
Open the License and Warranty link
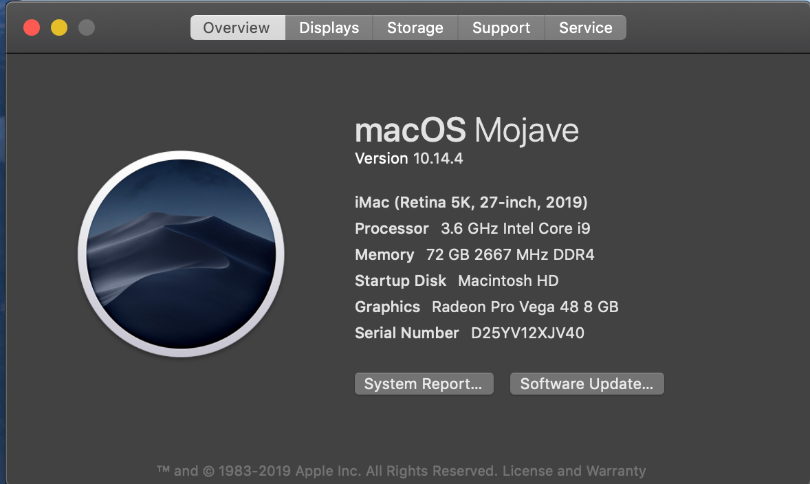coord(574,471)
